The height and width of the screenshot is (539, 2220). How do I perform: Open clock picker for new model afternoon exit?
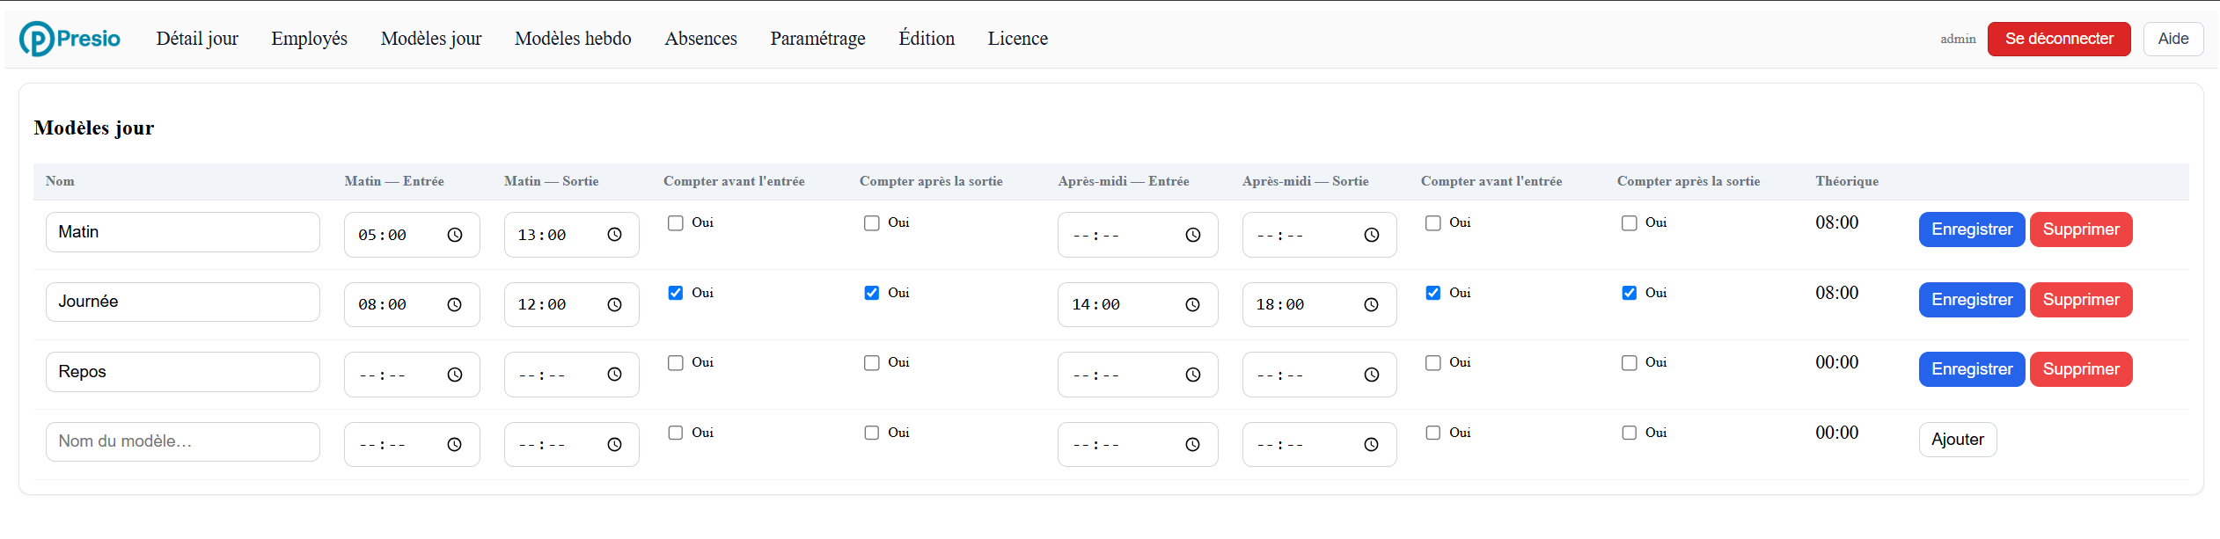click(x=1371, y=444)
